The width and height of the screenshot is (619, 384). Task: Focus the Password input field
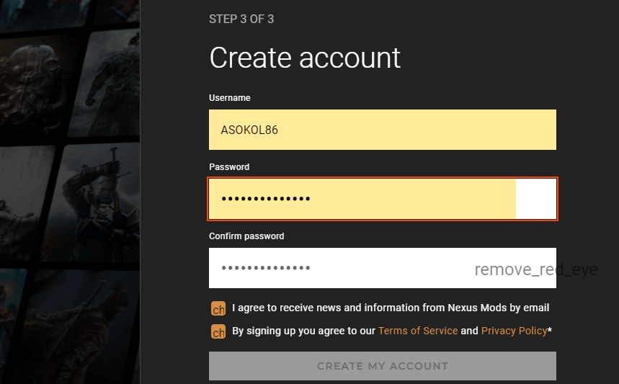pos(362,199)
